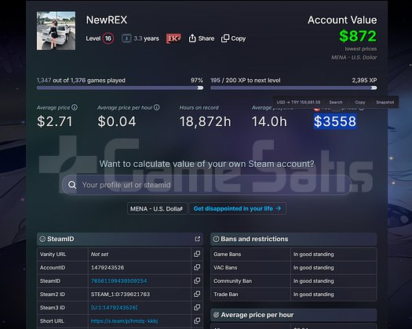Click the games played progress bar
Screen dimensions: 412x329
(x=120, y=88)
